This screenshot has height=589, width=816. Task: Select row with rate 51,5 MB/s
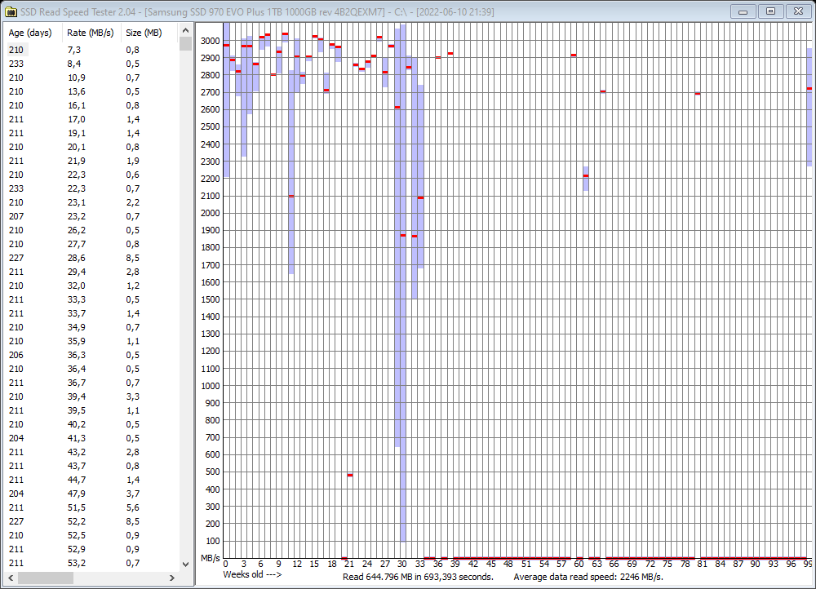coord(91,508)
